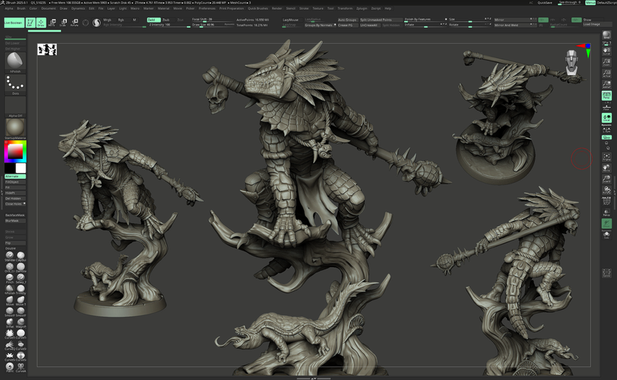Click the Sculptris Pro S-shaped icon
Image resolution: width=617 pixels, height=380 pixels.
point(96,23)
